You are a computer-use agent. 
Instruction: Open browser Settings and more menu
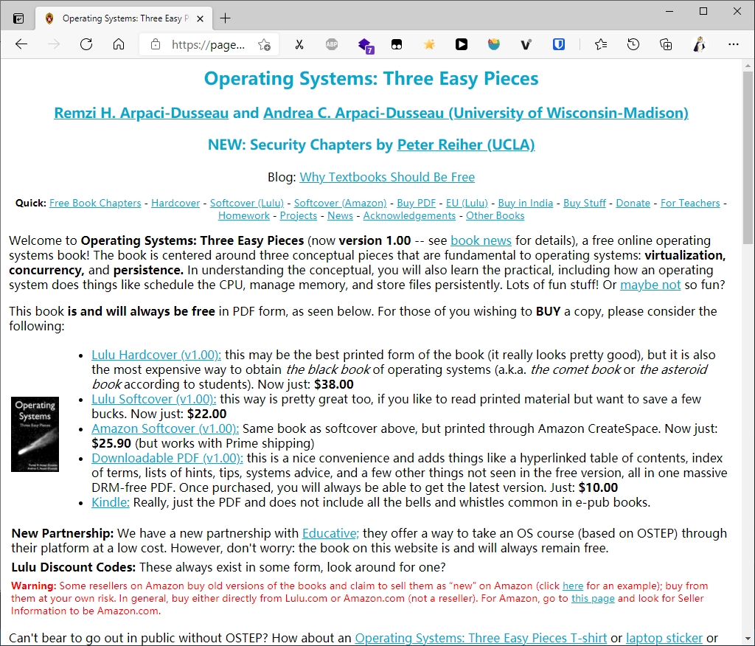734,45
